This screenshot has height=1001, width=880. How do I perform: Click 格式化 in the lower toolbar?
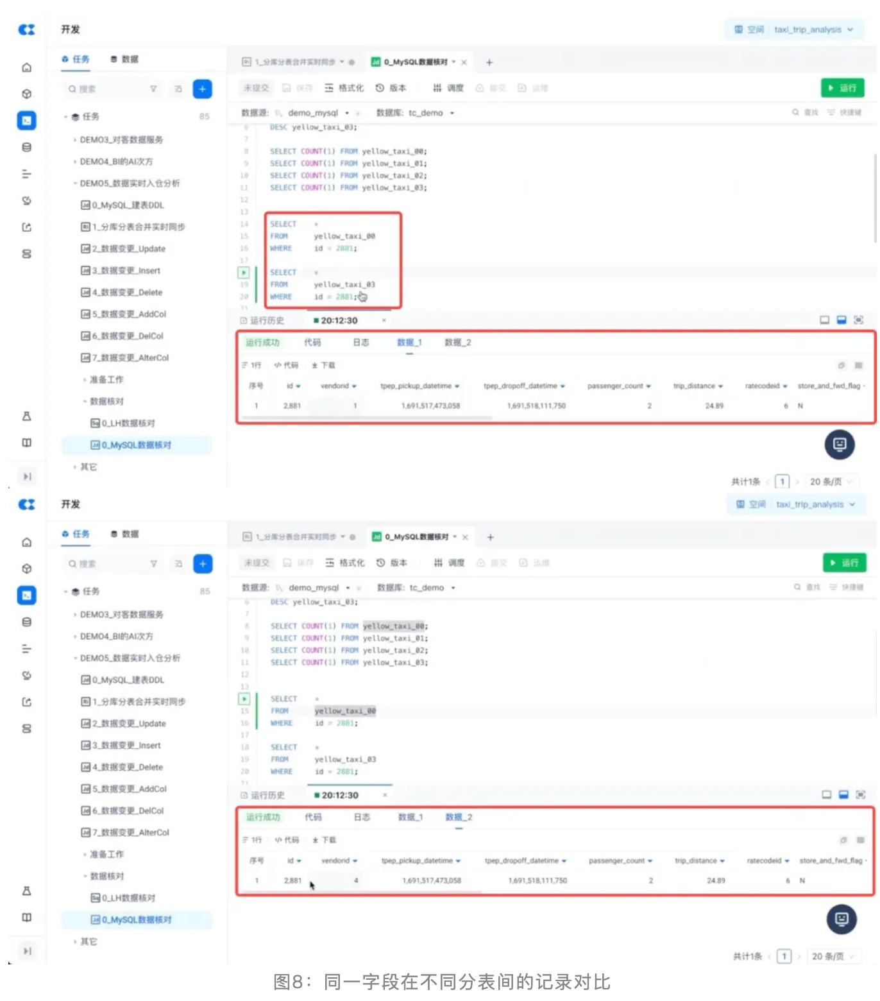click(345, 563)
